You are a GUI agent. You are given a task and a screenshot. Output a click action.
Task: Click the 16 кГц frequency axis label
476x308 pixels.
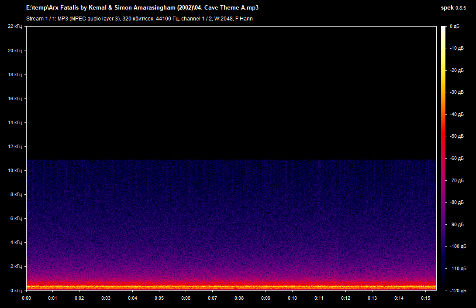(15, 98)
